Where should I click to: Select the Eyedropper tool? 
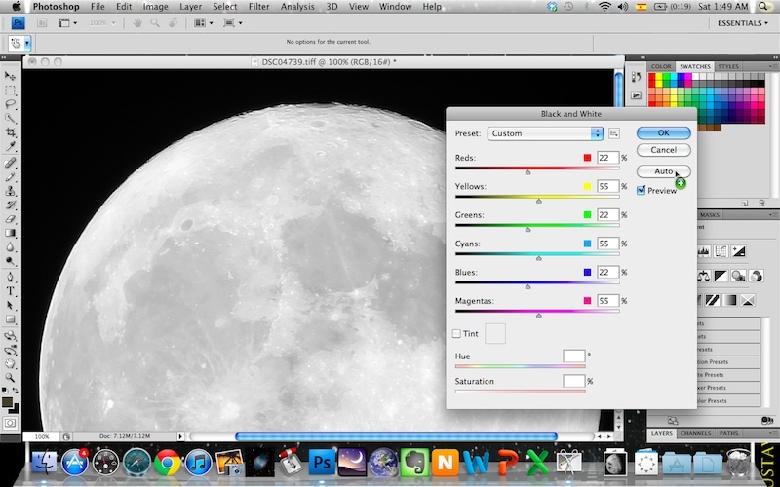point(11,146)
